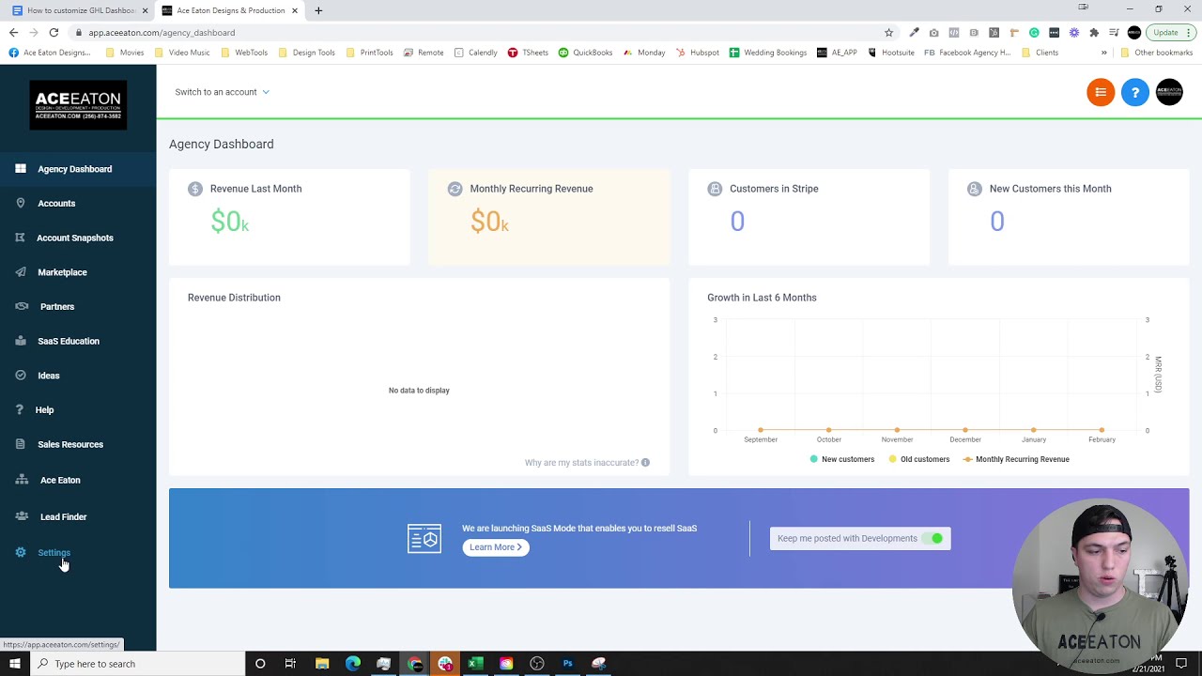1202x676 pixels.
Task: Switch to the How to customize GHL Dashboard tab
Action: 80,10
